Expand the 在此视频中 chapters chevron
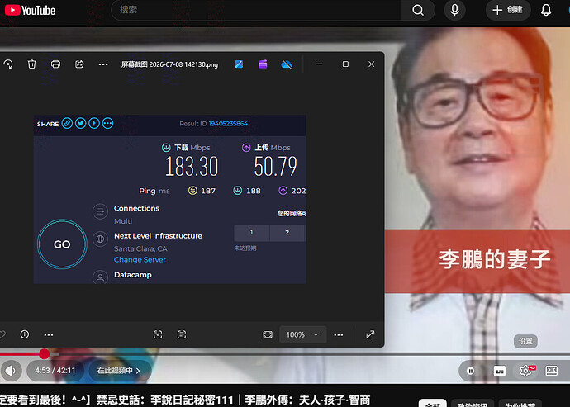Screen dimensions: 570x407 (138, 371)
